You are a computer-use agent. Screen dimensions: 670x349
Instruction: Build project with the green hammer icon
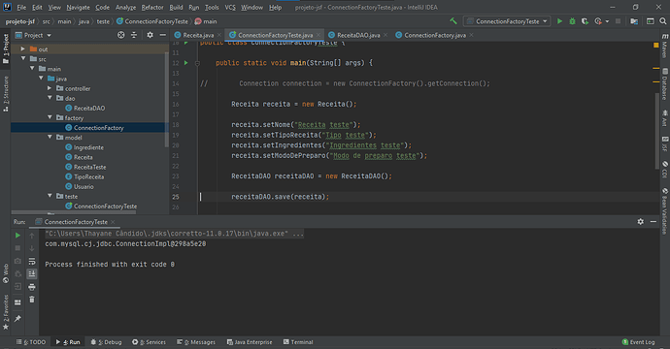[x=453, y=21]
